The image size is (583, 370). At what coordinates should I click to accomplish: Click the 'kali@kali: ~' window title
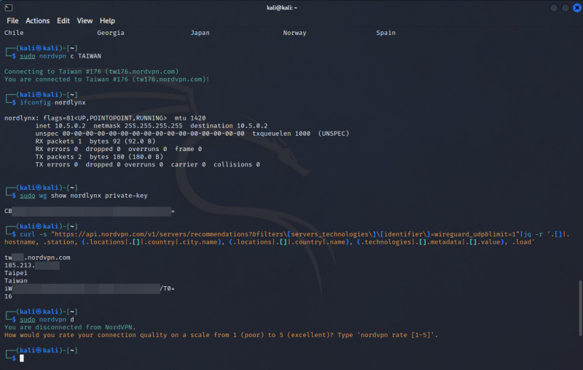(291, 7)
